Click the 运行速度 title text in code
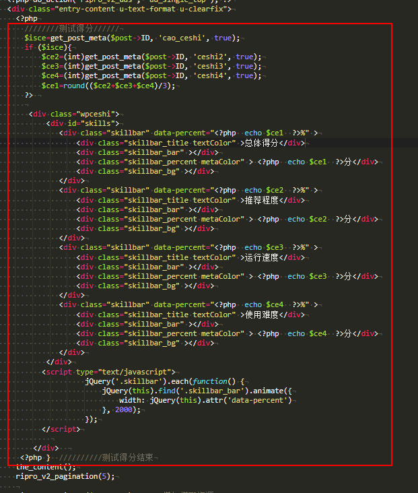This screenshot has height=493, width=418. 261,257
